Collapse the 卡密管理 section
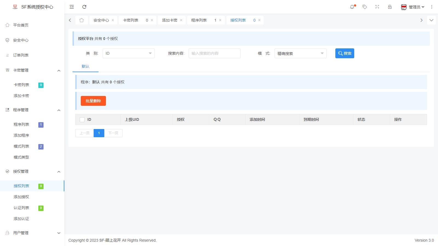The height and width of the screenshot is (246, 438). 59,70
